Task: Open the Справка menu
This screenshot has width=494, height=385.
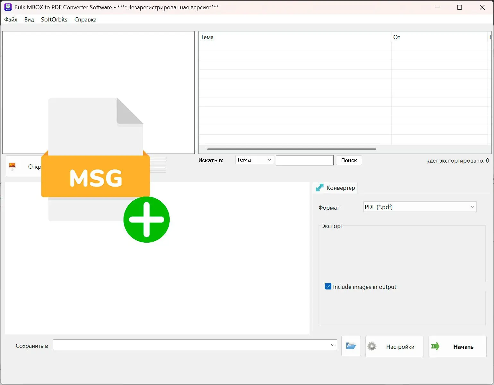Action: coord(85,20)
